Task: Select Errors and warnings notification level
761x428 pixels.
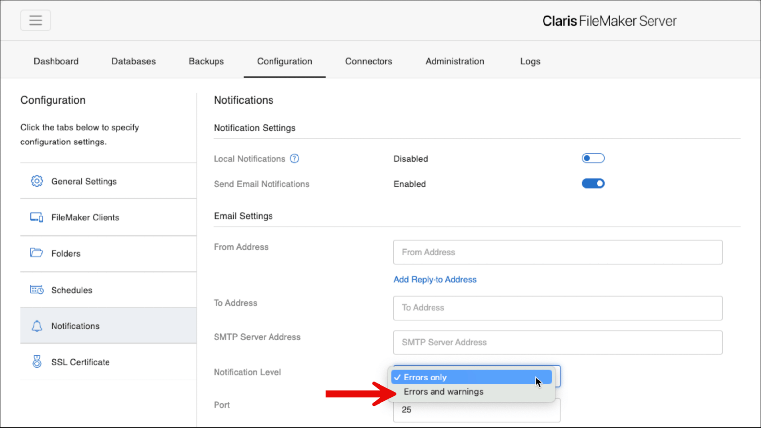Action: click(x=443, y=391)
